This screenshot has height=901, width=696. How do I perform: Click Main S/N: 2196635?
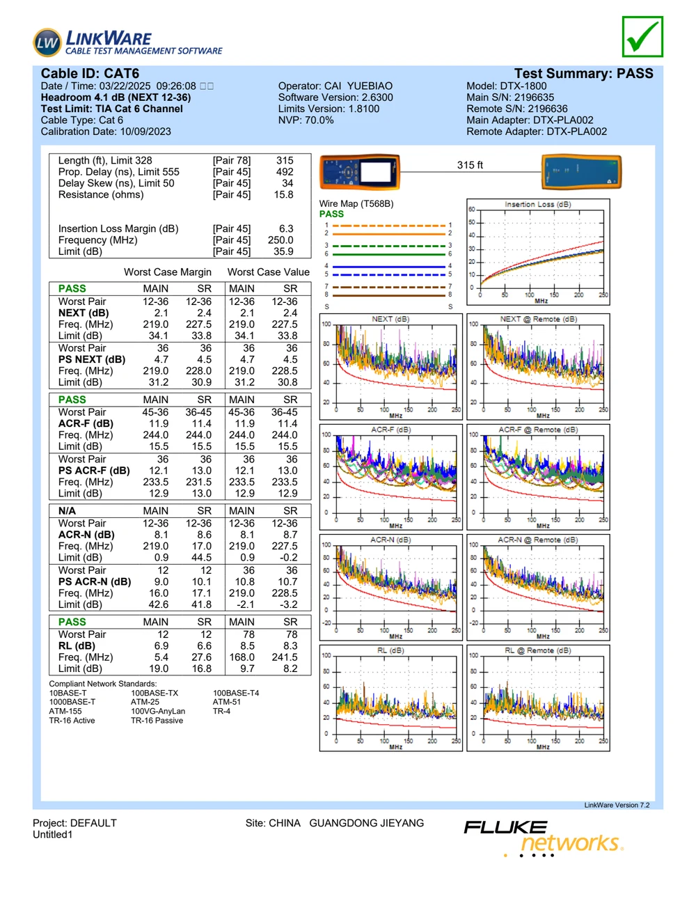(x=510, y=97)
